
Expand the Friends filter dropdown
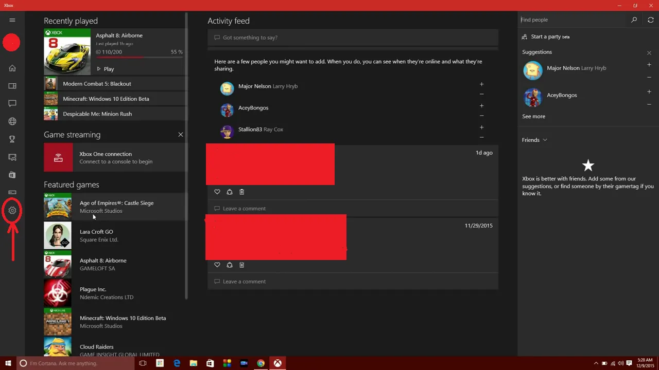coord(534,140)
